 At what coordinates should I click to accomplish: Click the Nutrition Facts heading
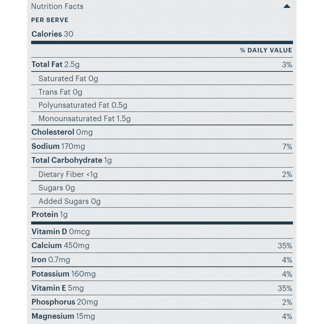57,6
